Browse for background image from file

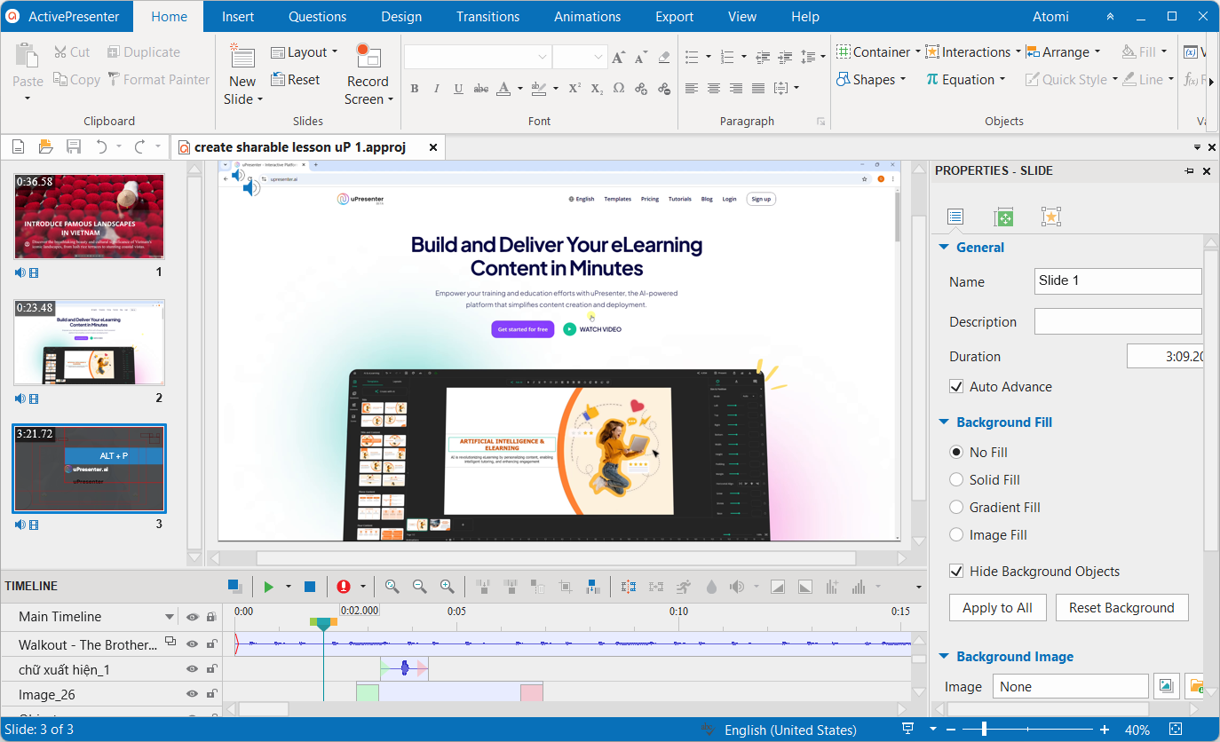tap(1196, 686)
